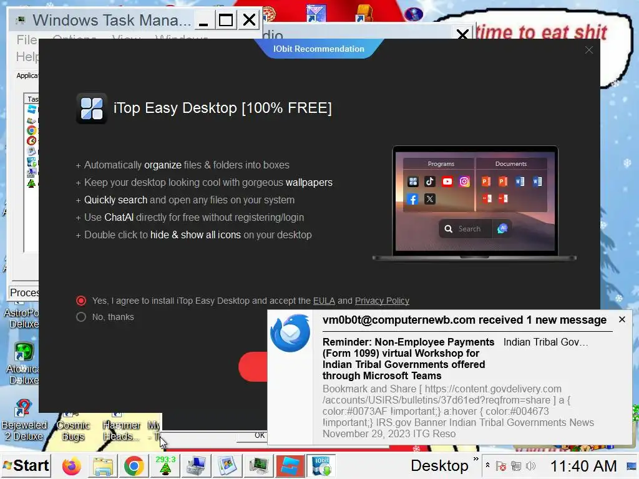The image size is (639, 479).
Task: Open File Explorer from the taskbar
Action: 103,466
